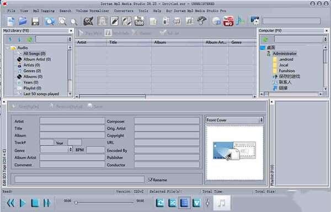Open the Search menu

click(65, 11)
